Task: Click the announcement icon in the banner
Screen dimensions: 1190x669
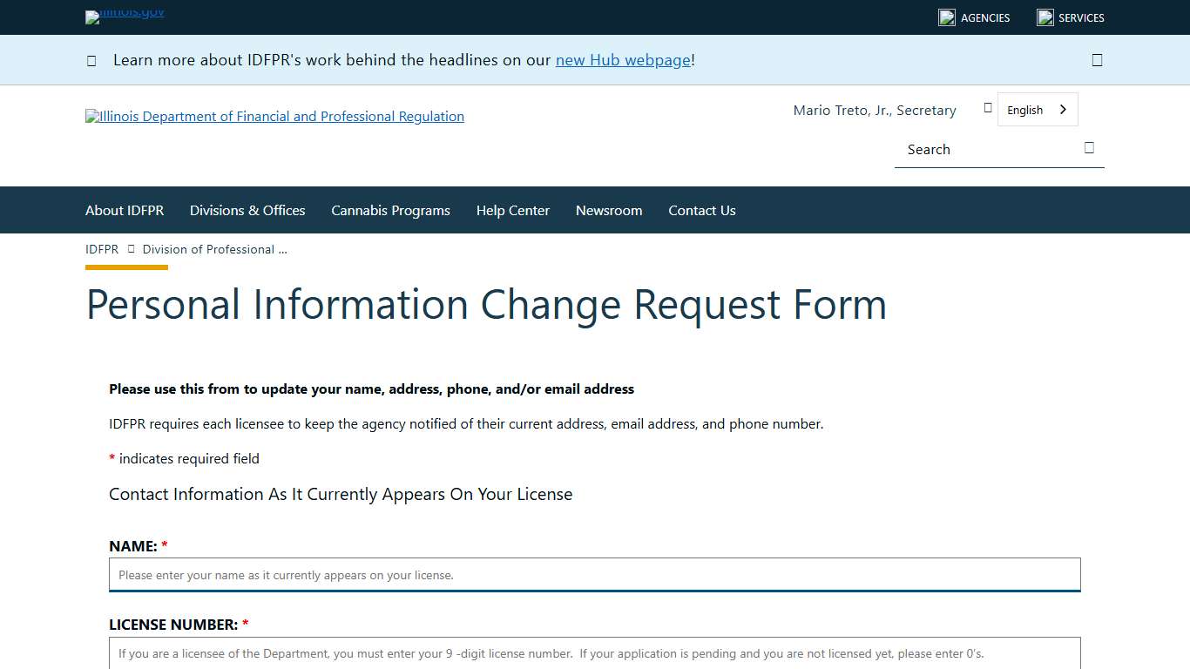Action: click(91, 60)
